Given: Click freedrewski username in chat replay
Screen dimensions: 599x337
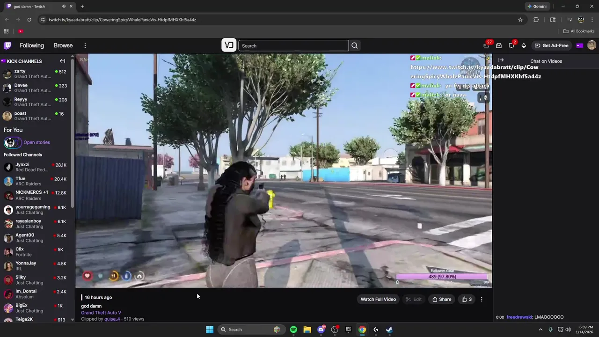Looking at the screenshot, I should pyautogui.click(x=519, y=317).
